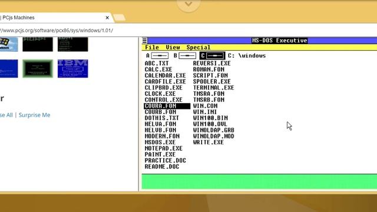Select file CLIPBRD.EXE
377x212 pixels.
click(164, 88)
